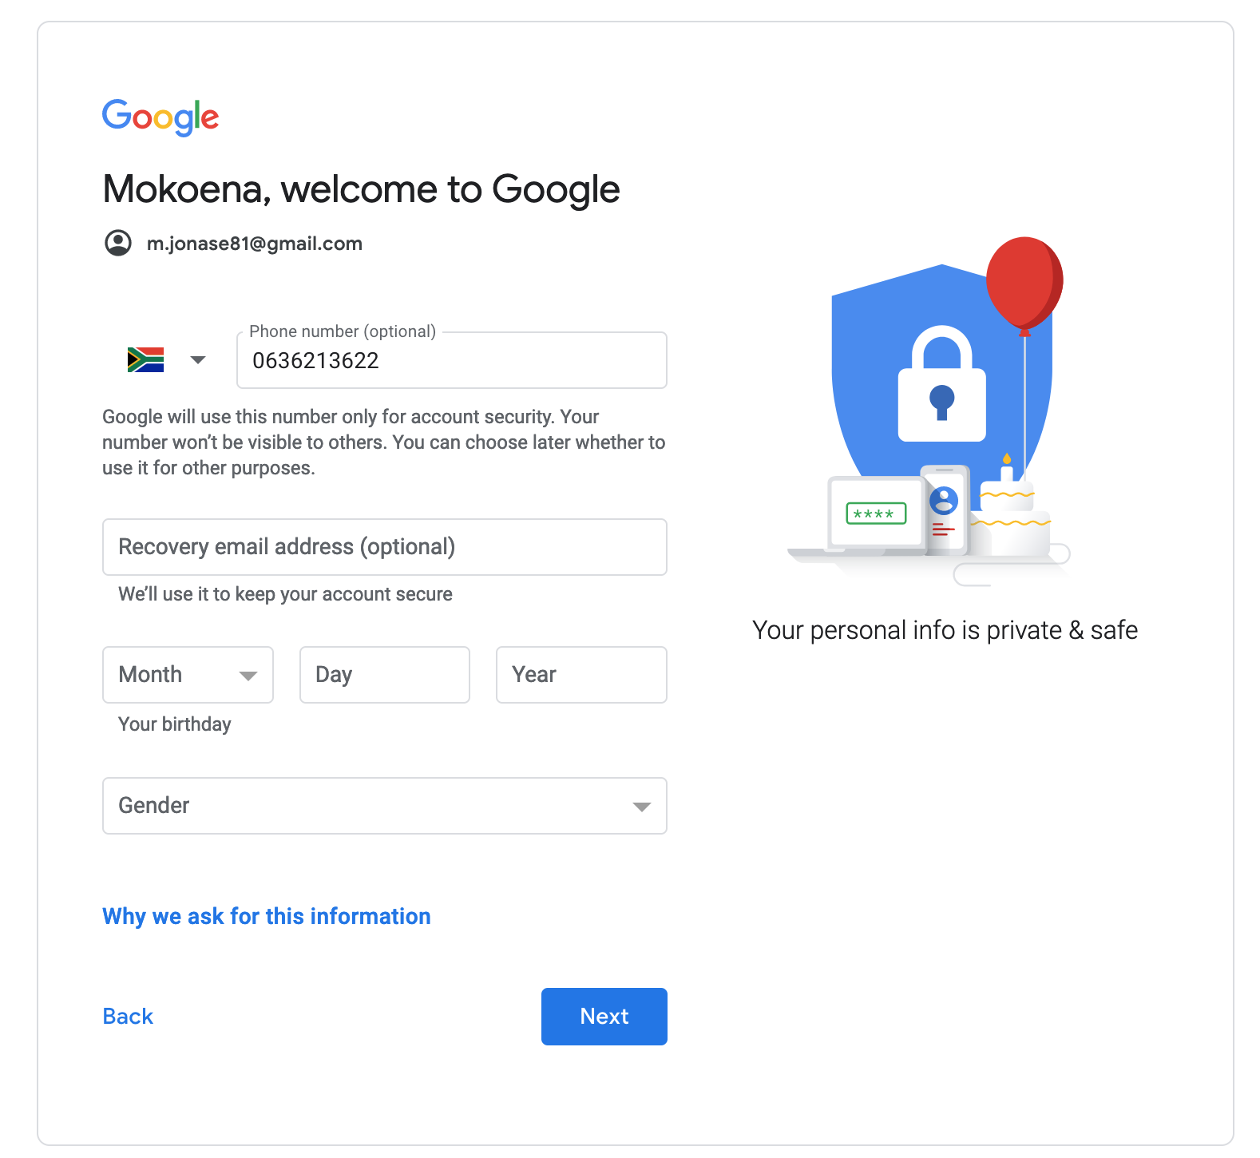Click the m.jonase81@gmail.com email text

point(255,244)
